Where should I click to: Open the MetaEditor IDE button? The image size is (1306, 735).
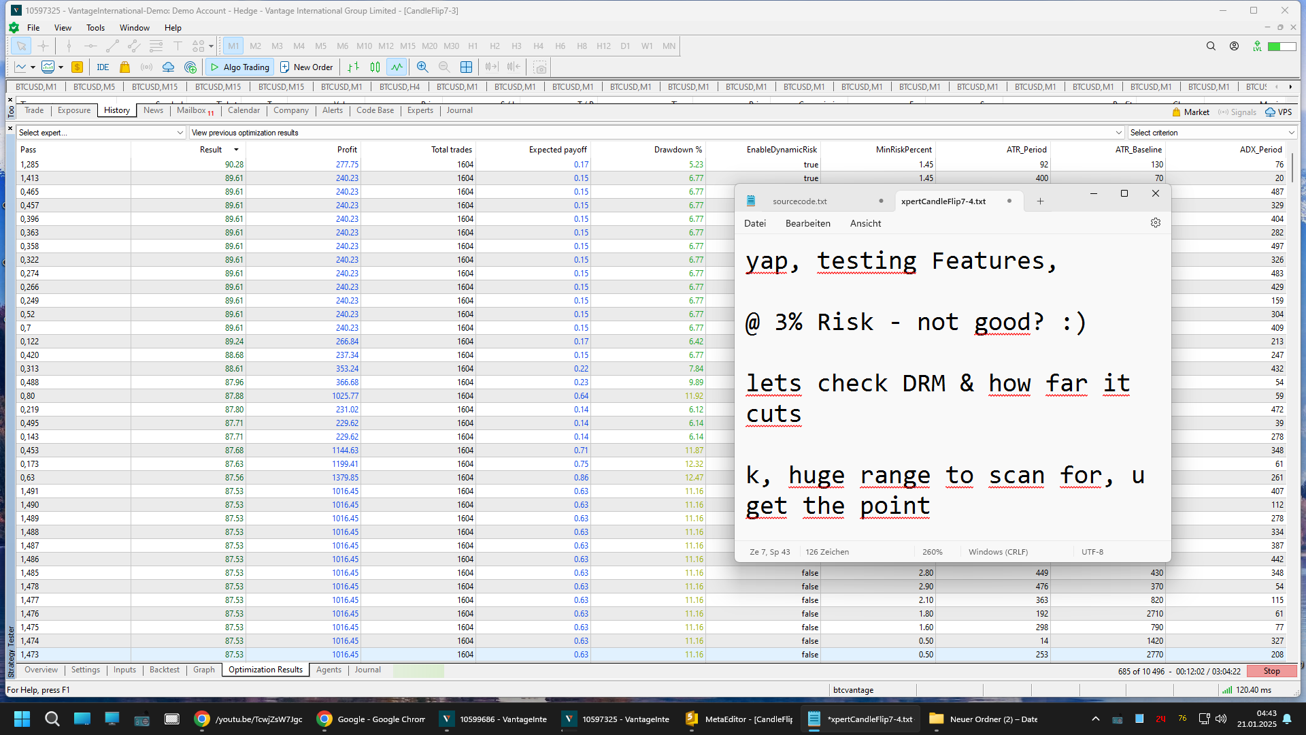(103, 67)
